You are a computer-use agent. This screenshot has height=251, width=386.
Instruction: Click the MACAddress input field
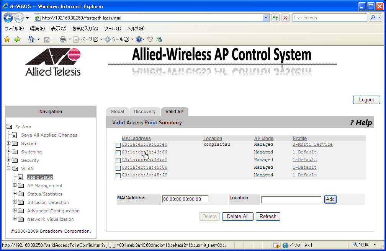click(x=185, y=199)
